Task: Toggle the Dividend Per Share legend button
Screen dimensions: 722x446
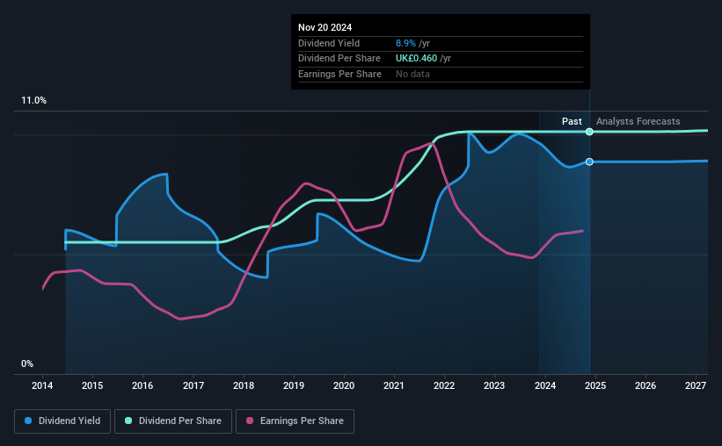Action: click(x=173, y=421)
